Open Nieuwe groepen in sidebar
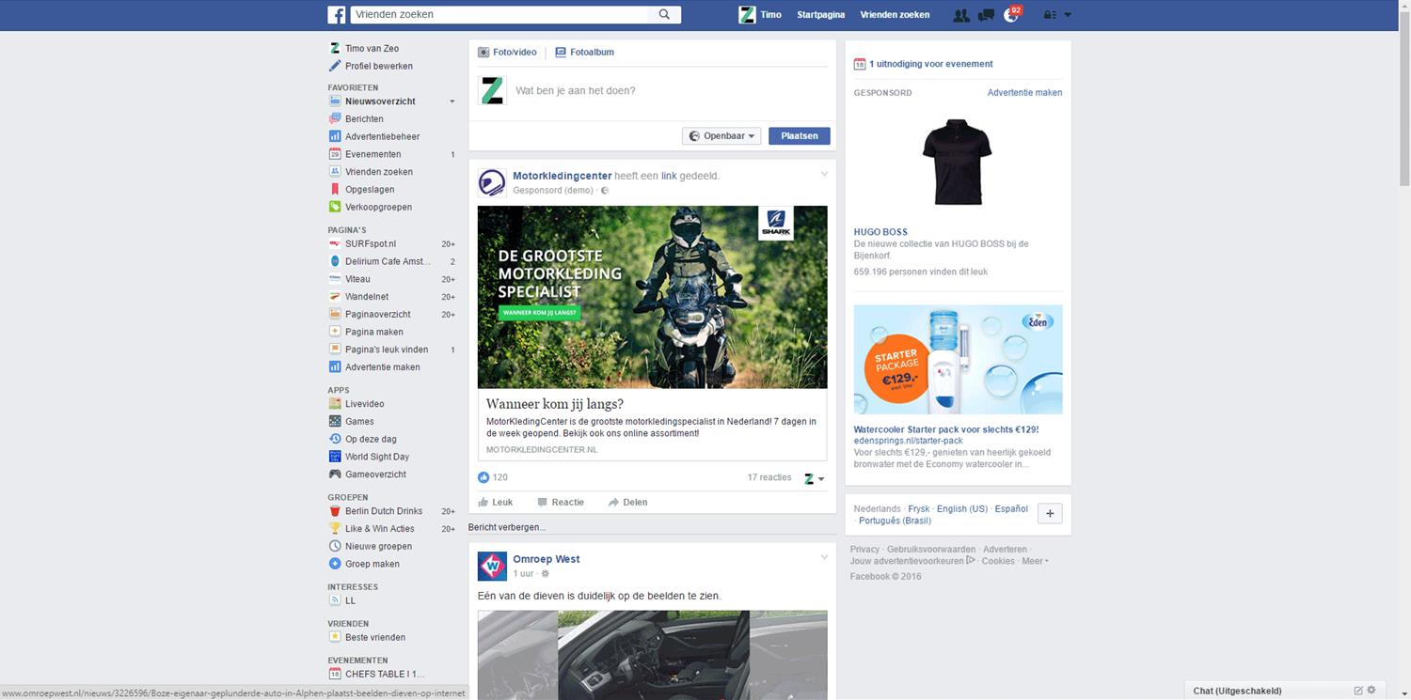This screenshot has height=700, width=1411. (378, 546)
